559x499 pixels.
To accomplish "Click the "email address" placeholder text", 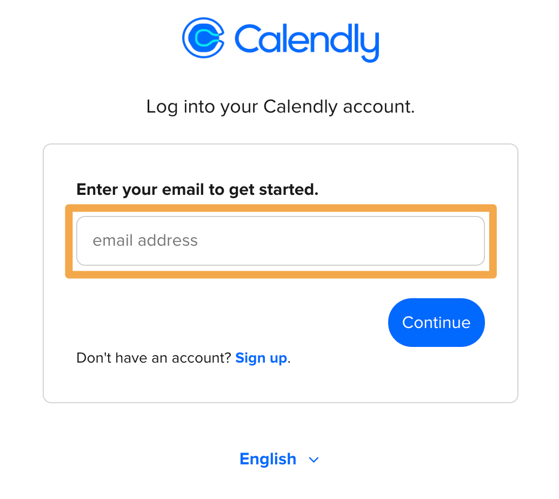I will click(145, 240).
